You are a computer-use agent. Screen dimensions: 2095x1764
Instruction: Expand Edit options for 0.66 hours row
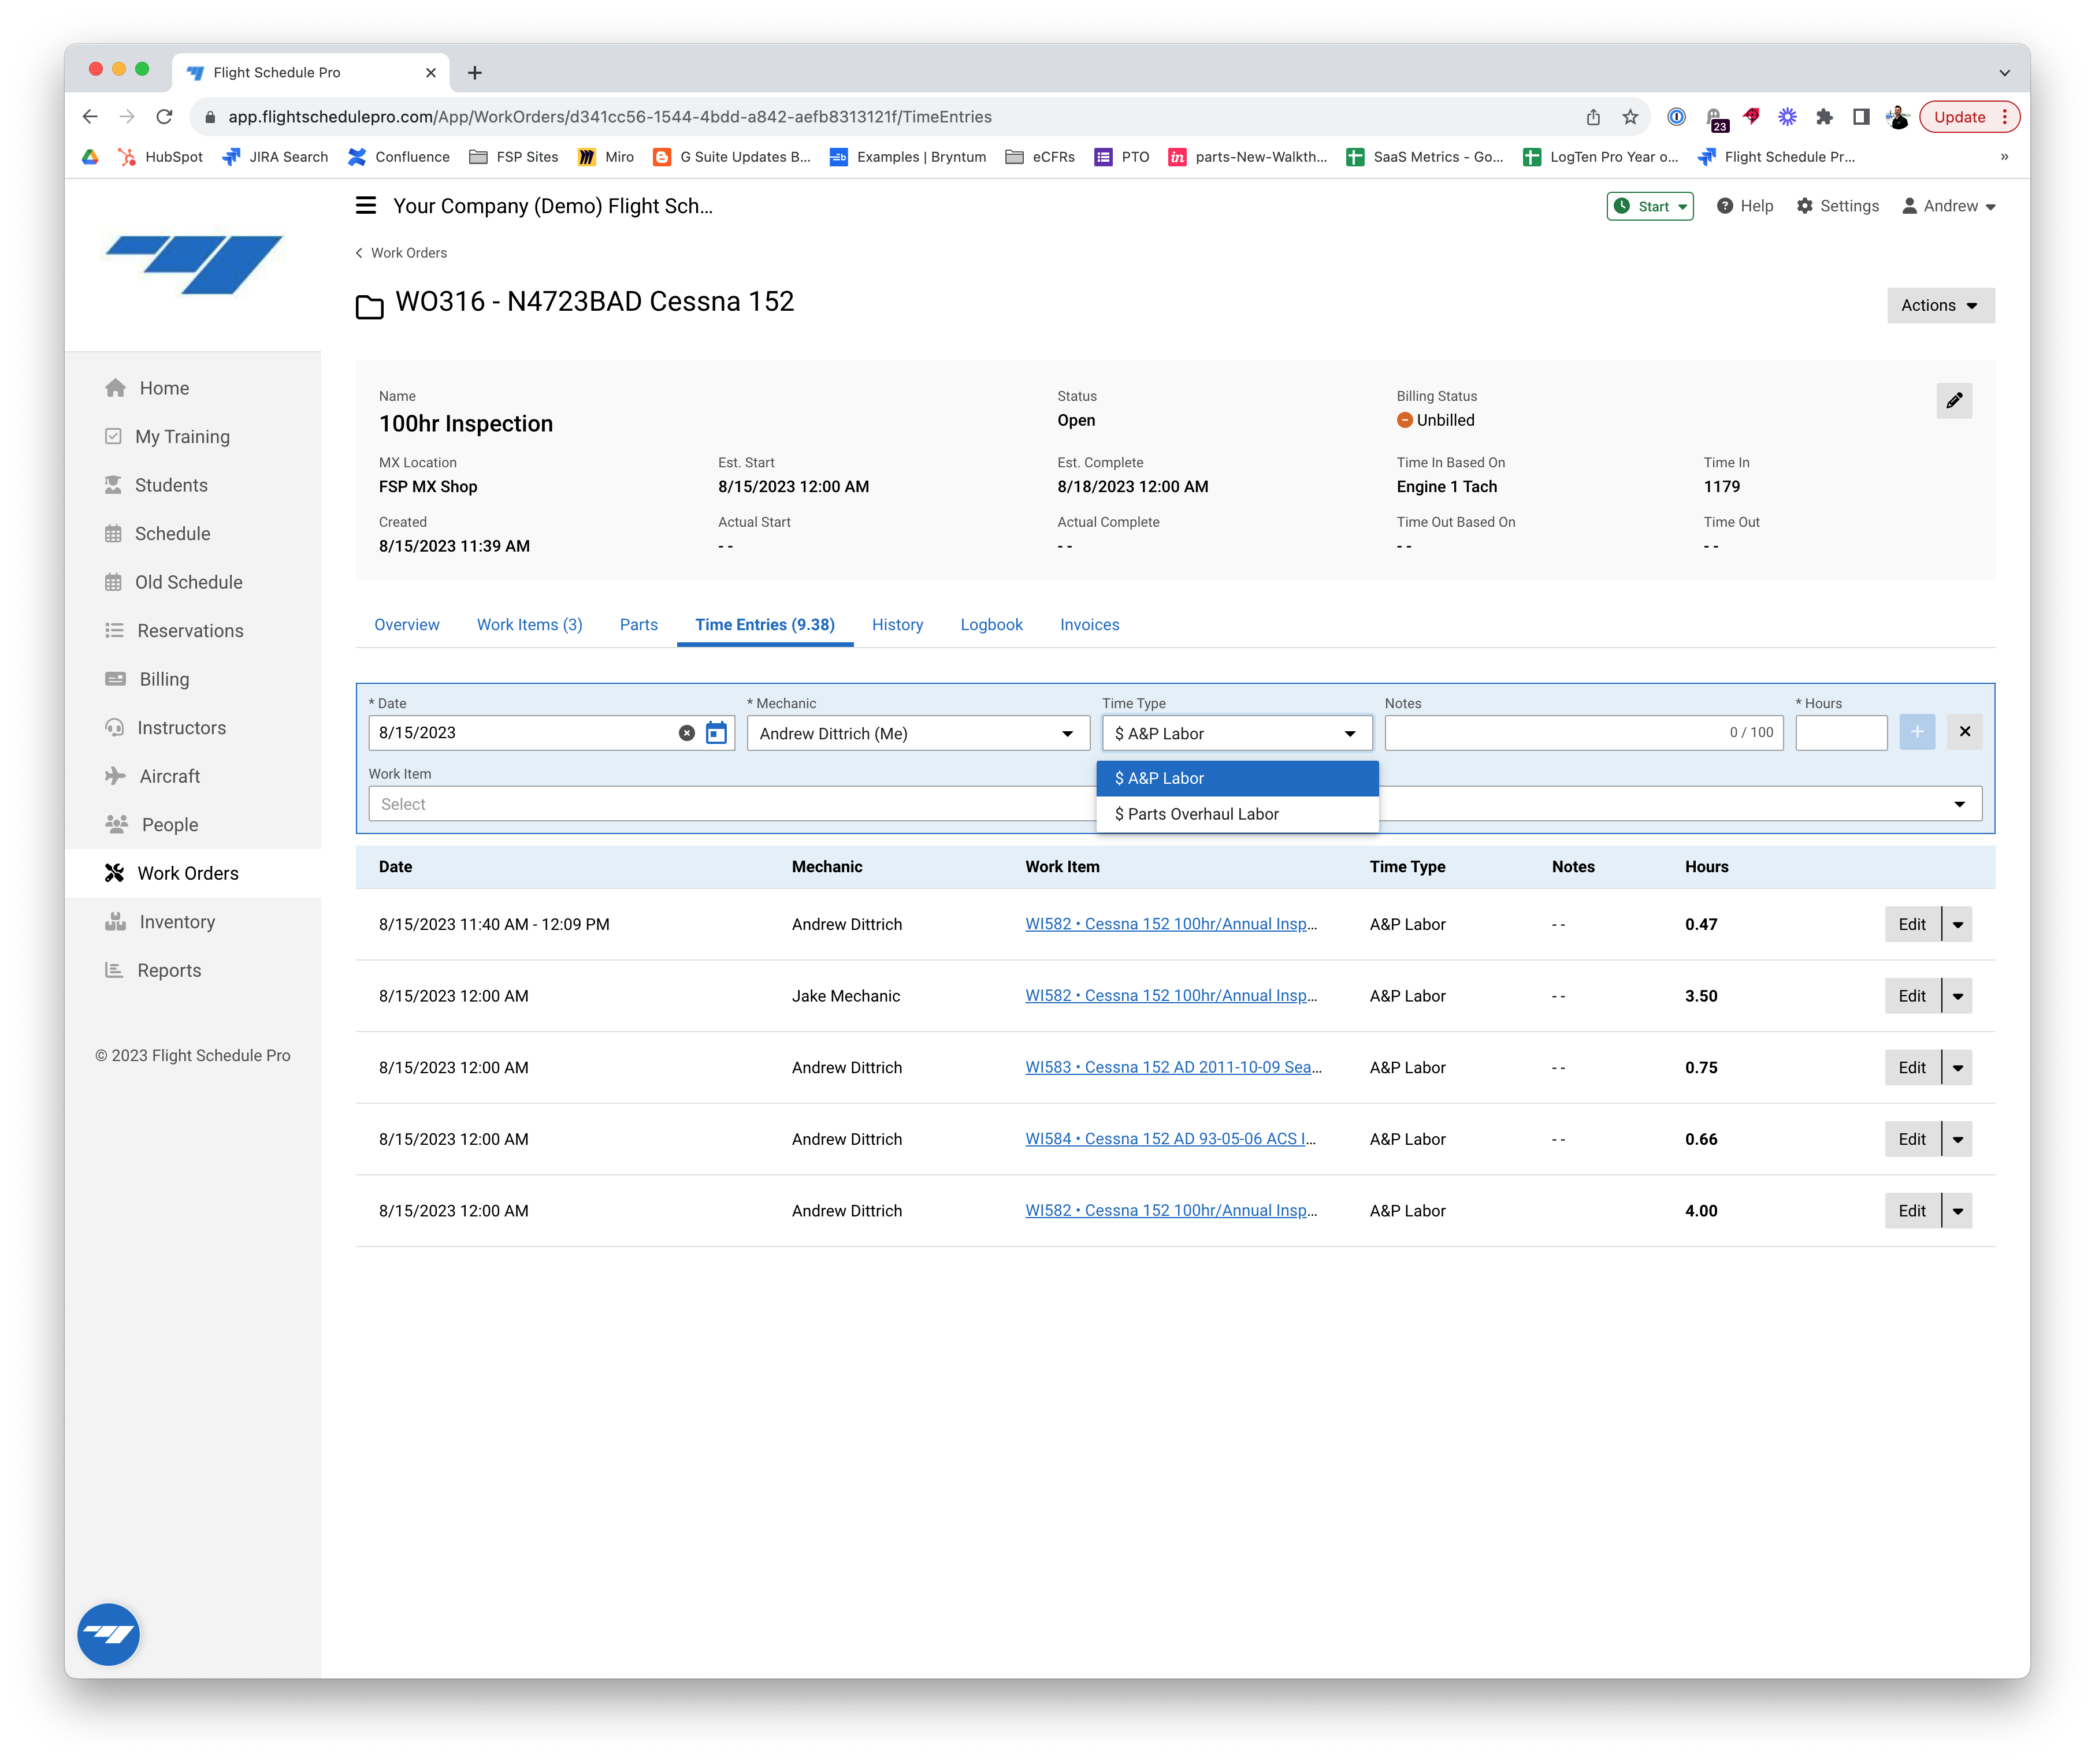(x=1957, y=1138)
